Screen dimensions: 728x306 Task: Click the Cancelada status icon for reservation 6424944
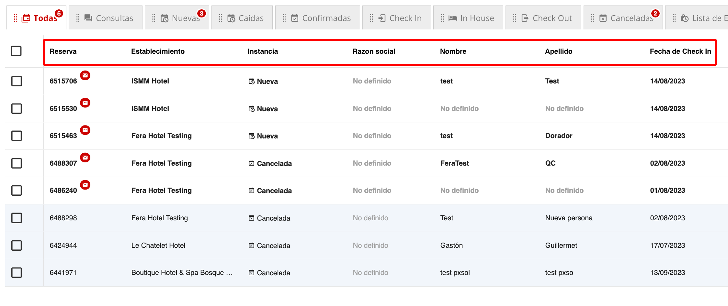(251, 246)
